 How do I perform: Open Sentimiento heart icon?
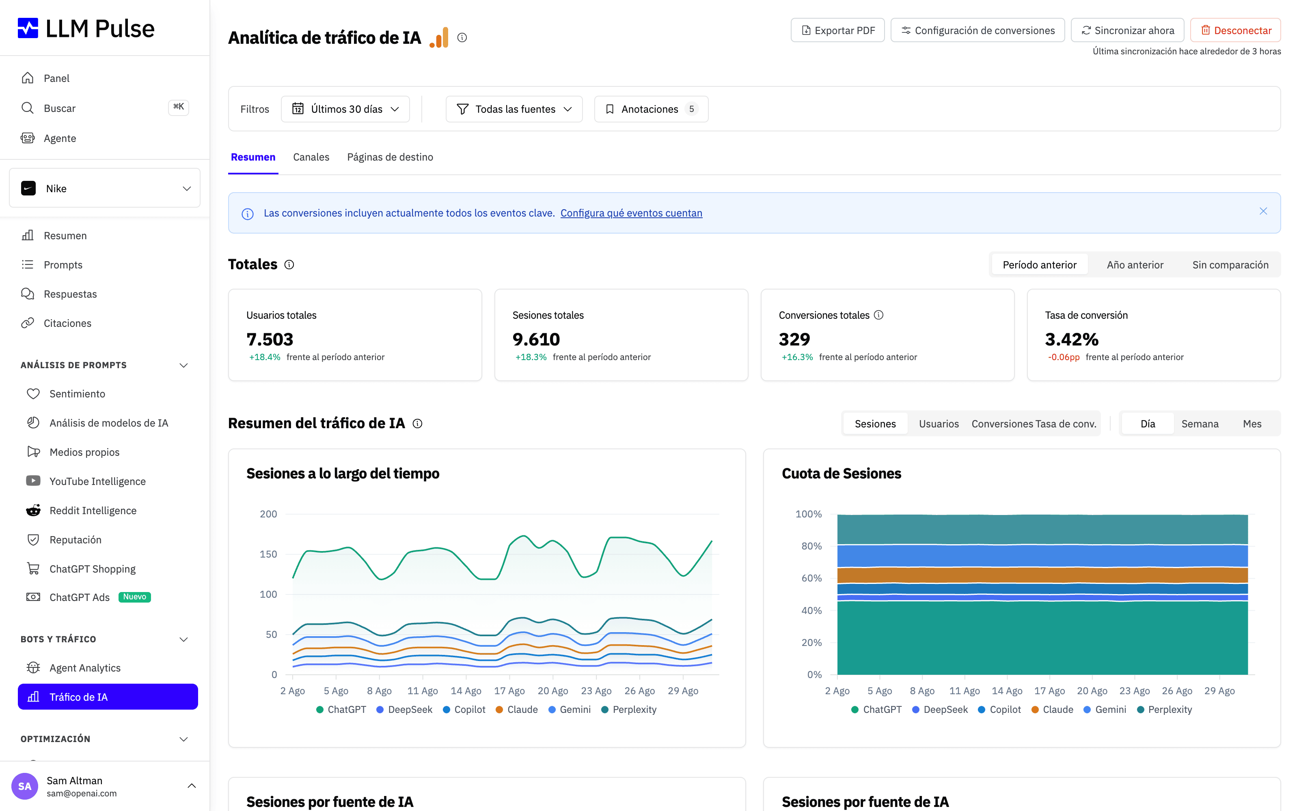point(33,393)
